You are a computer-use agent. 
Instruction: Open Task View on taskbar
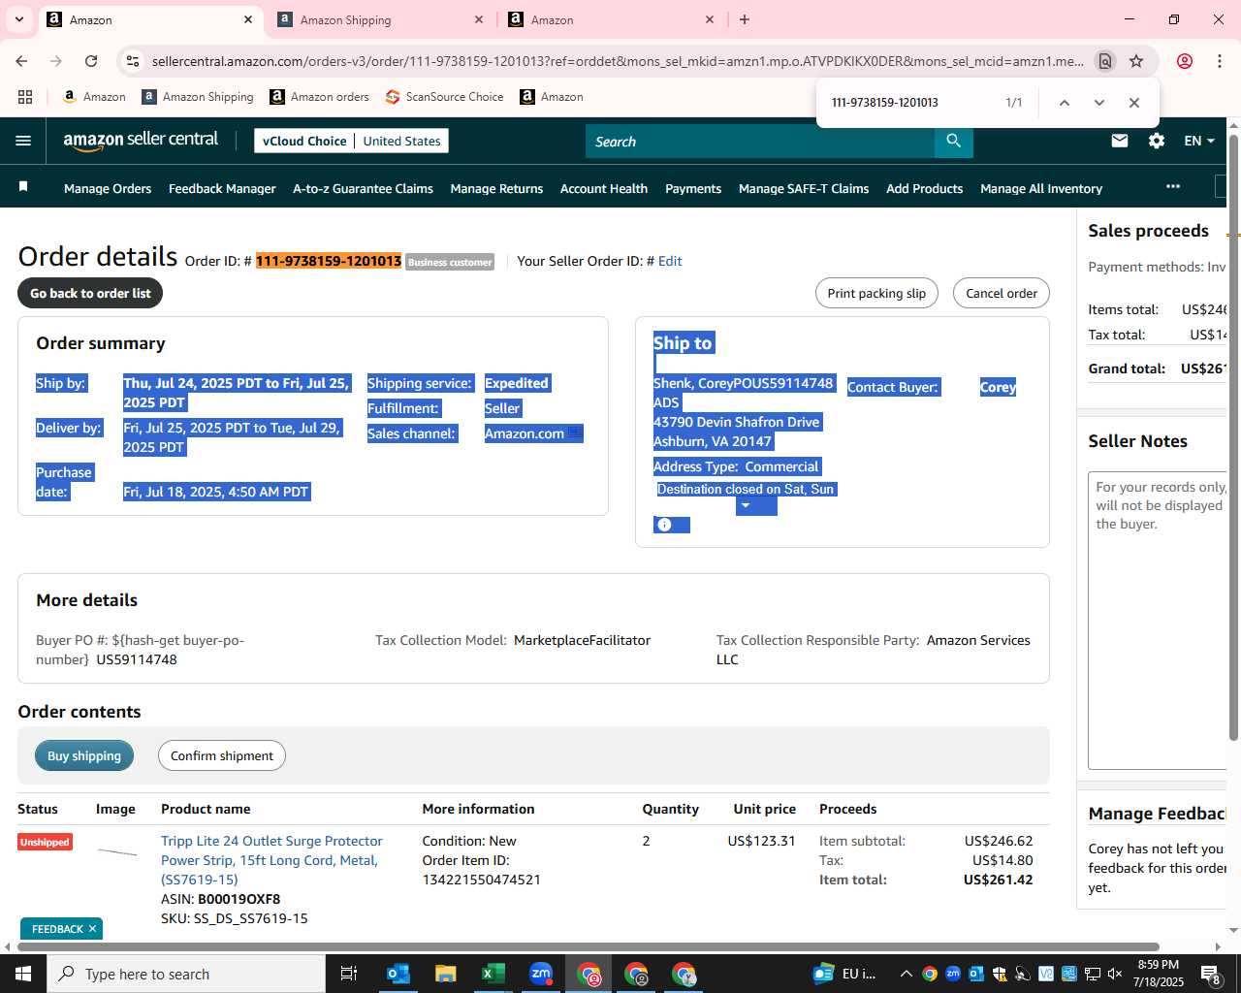[x=349, y=974]
